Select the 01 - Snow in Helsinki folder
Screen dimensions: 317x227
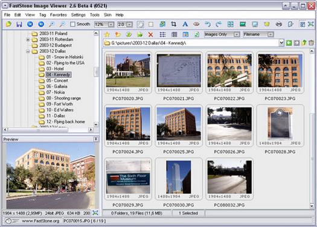point(65,57)
